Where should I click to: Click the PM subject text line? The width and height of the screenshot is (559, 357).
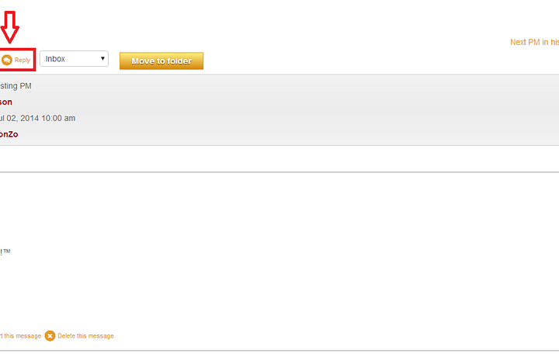[16, 86]
